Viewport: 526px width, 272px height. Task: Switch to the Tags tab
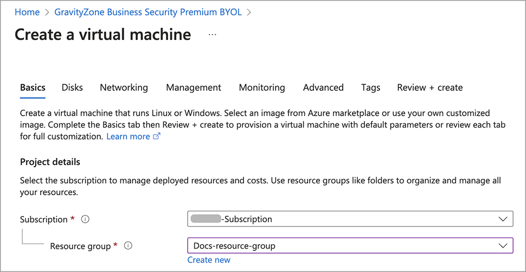click(370, 88)
